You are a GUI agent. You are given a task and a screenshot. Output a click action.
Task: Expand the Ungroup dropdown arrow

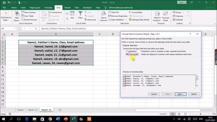coord(185,16)
